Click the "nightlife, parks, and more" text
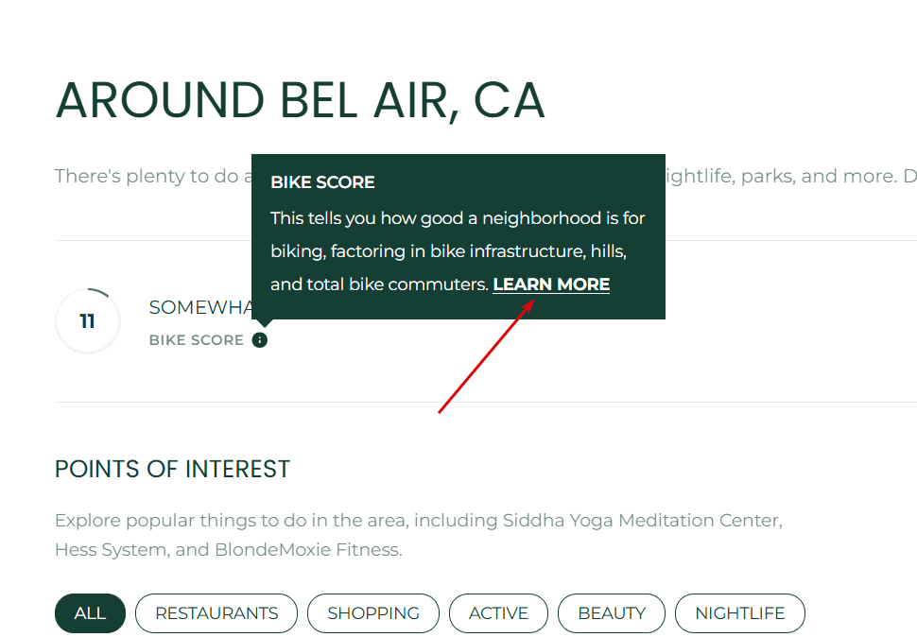917x637 pixels. pos(781,176)
